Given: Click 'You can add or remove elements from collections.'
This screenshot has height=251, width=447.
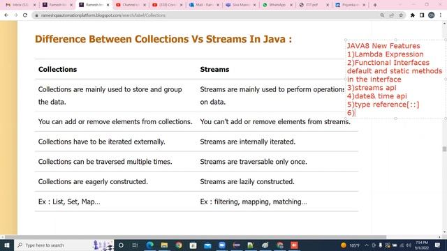Looking at the screenshot, I should (x=115, y=122).
